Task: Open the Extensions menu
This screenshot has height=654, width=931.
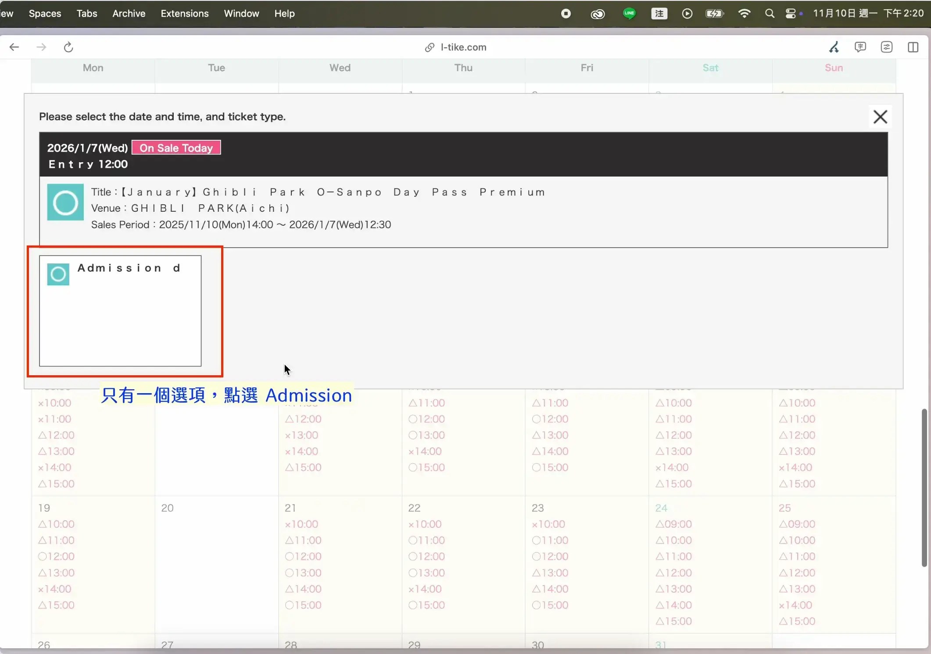Action: pyautogui.click(x=184, y=14)
